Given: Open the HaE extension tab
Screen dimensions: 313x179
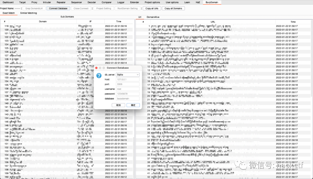Looking at the screenshot, I should coord(198,2).
